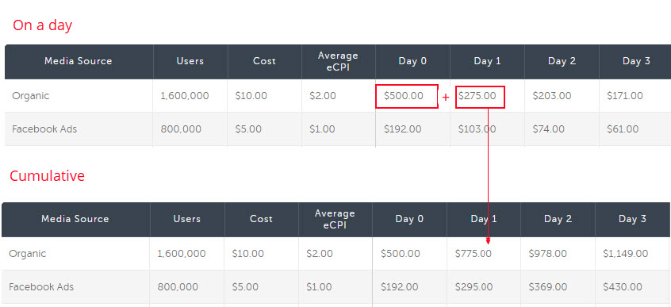Select Organic users 1,600,000 in Cumulative table
The width and height of the screenshot is (671, 307).
pos(182,254)
